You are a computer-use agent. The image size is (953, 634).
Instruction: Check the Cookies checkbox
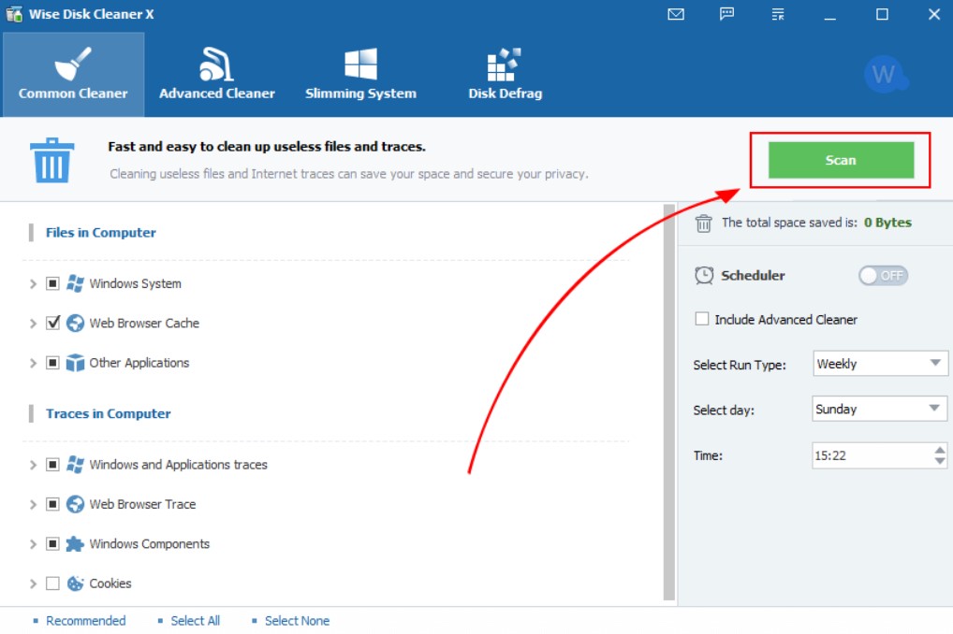tap(52, 583)
